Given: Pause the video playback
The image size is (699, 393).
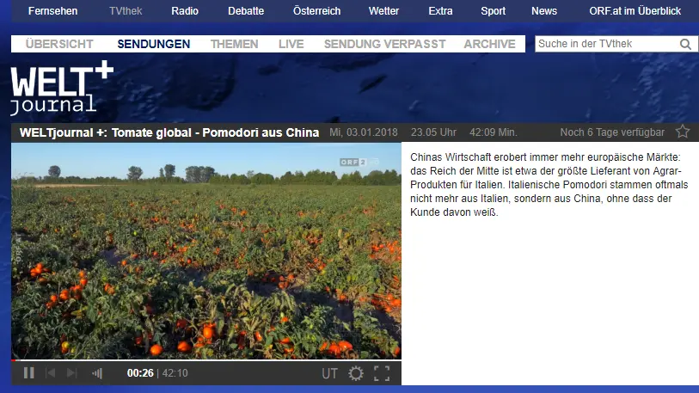Looking at the screenshot, I should point(28,373).
